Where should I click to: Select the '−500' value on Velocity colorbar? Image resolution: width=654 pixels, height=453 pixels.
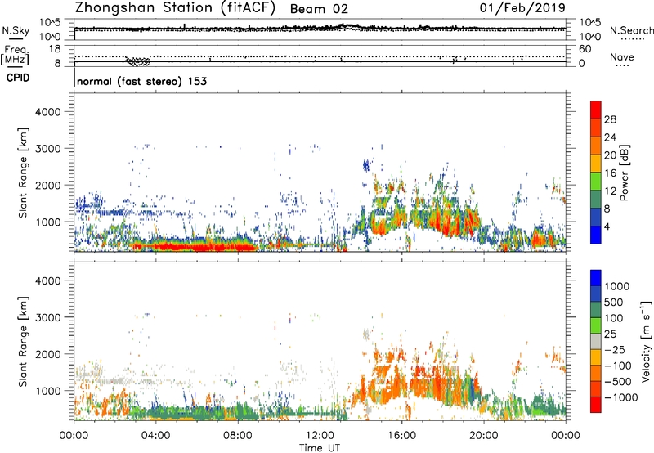pos(618,382)
